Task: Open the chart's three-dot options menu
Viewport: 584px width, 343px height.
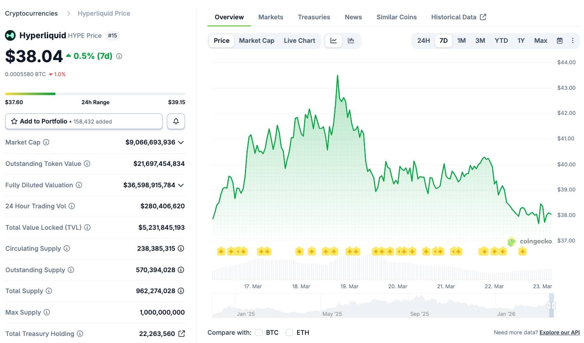Action: coord(572,40)
